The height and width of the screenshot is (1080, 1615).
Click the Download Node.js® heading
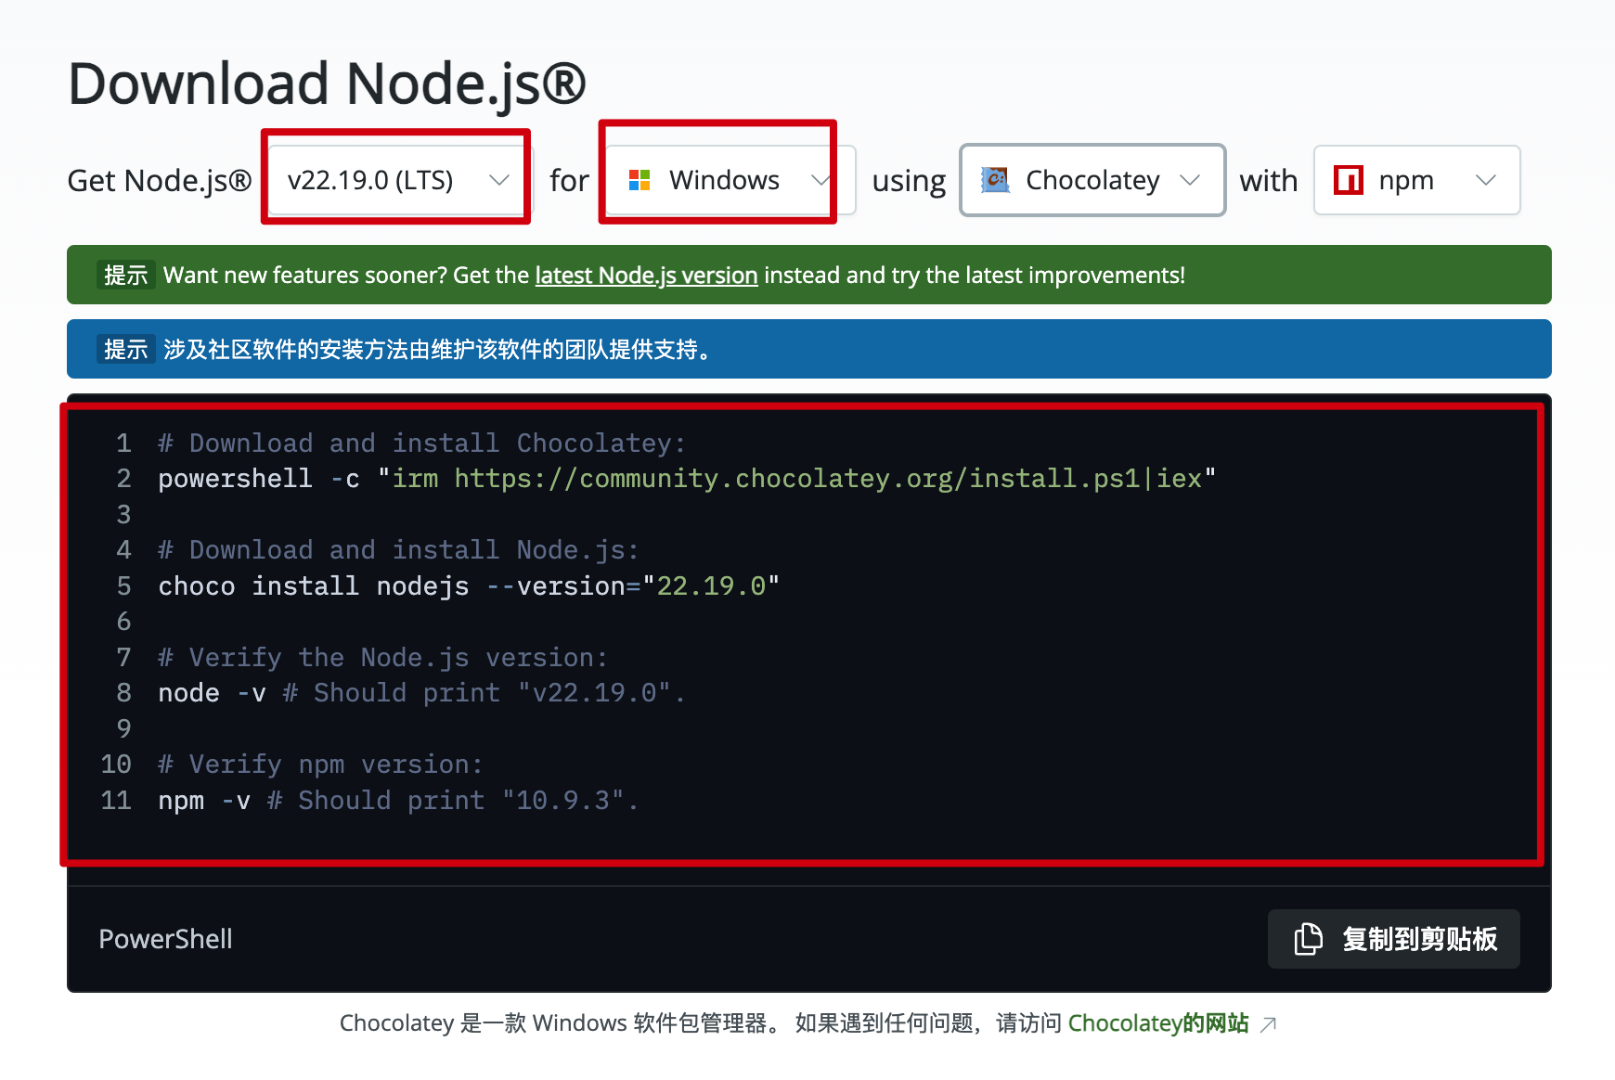(x=327, y=83)
